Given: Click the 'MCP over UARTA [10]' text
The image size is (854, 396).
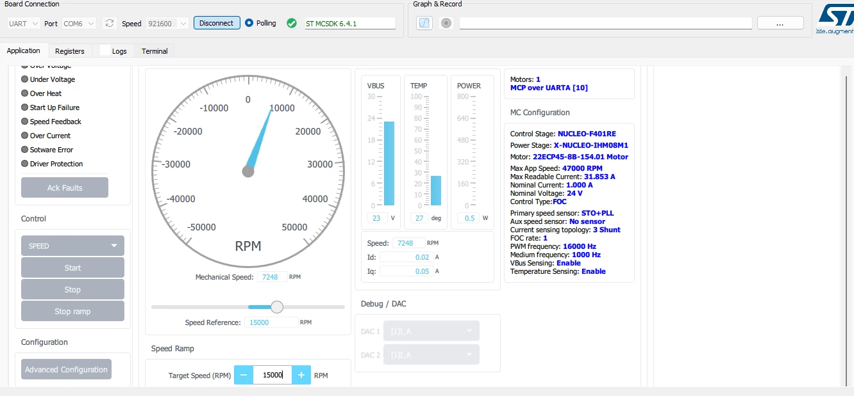Looking at the screenshot, I should (549, 88).
